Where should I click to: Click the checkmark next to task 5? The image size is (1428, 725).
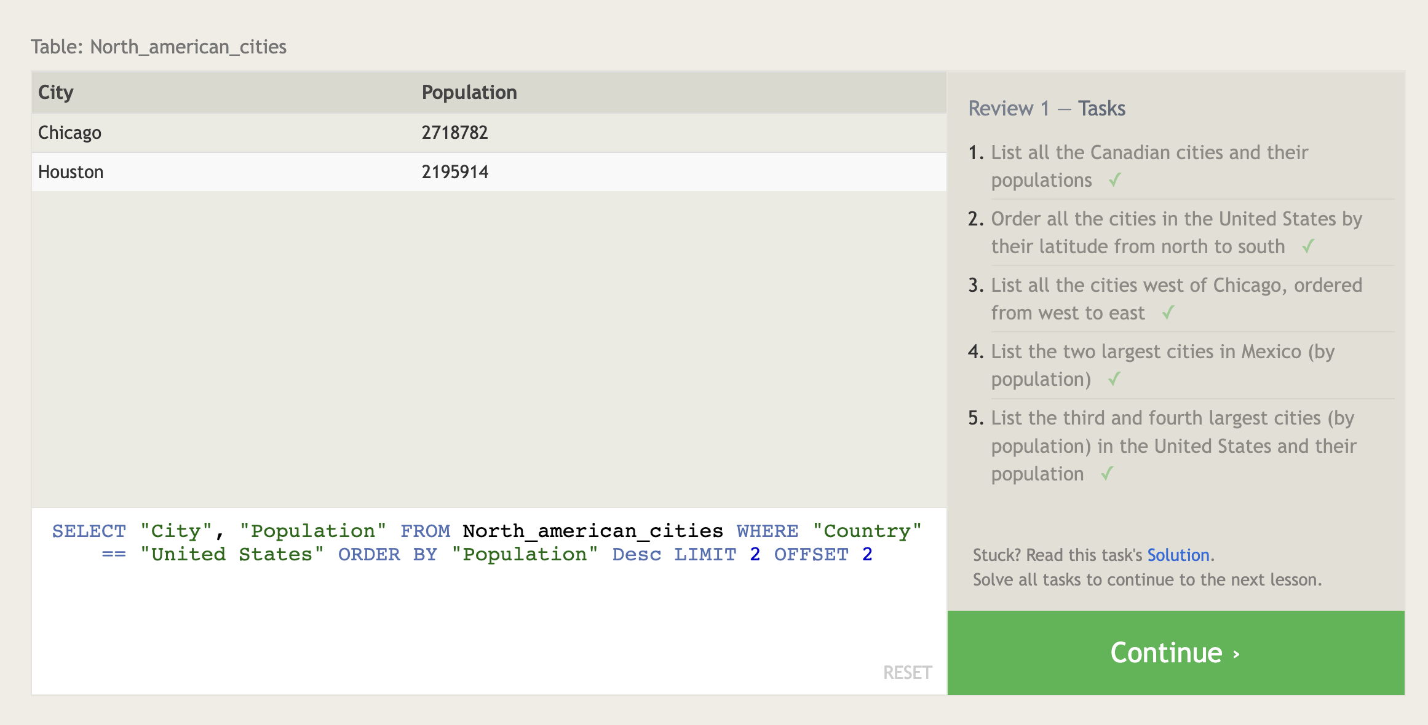1106,474
